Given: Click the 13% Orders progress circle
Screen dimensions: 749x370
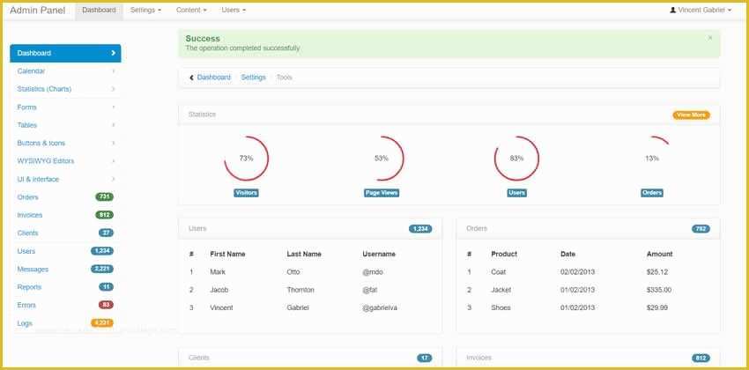Looking at the screenshot, I should pyautogui.click(x=652, y=159).
